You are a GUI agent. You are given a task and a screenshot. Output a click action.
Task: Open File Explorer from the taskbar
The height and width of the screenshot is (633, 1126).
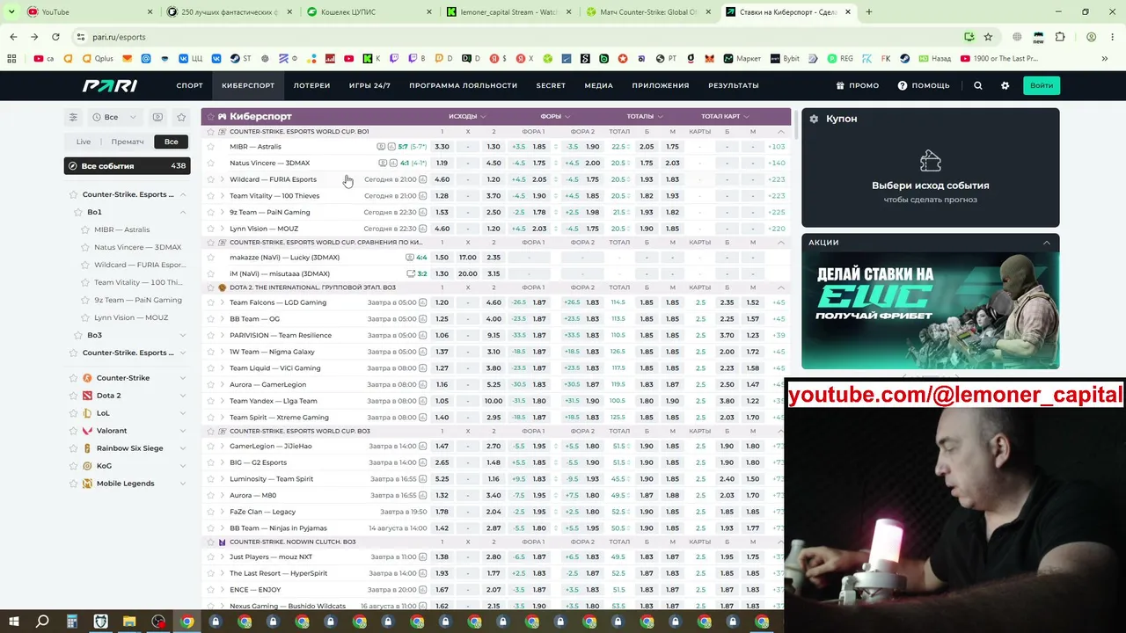pos(129,622)
